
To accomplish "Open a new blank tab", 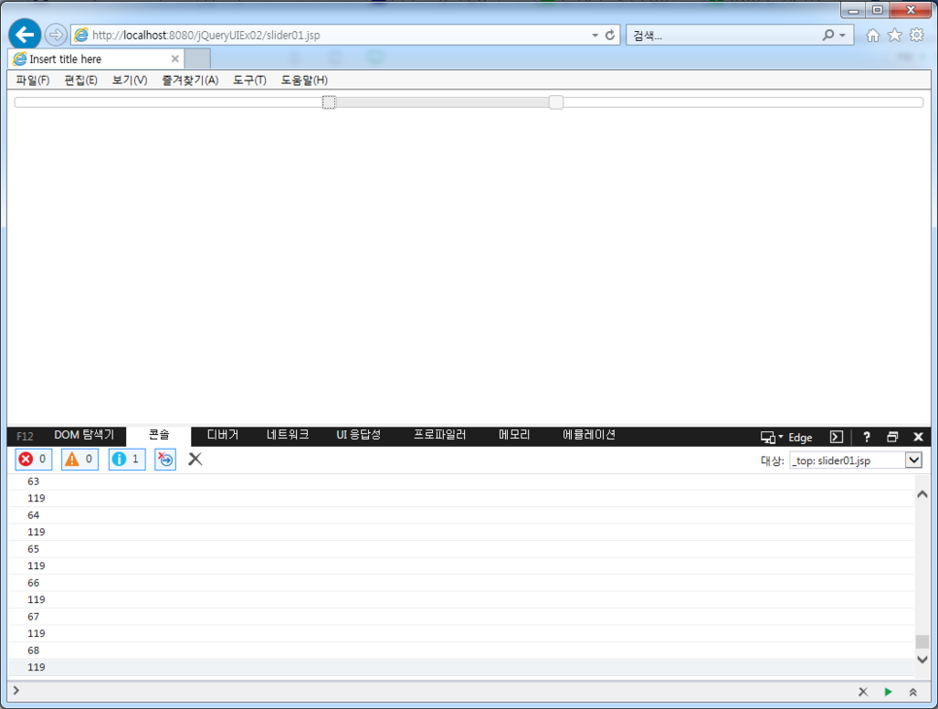I will click(x=197, y=58).
